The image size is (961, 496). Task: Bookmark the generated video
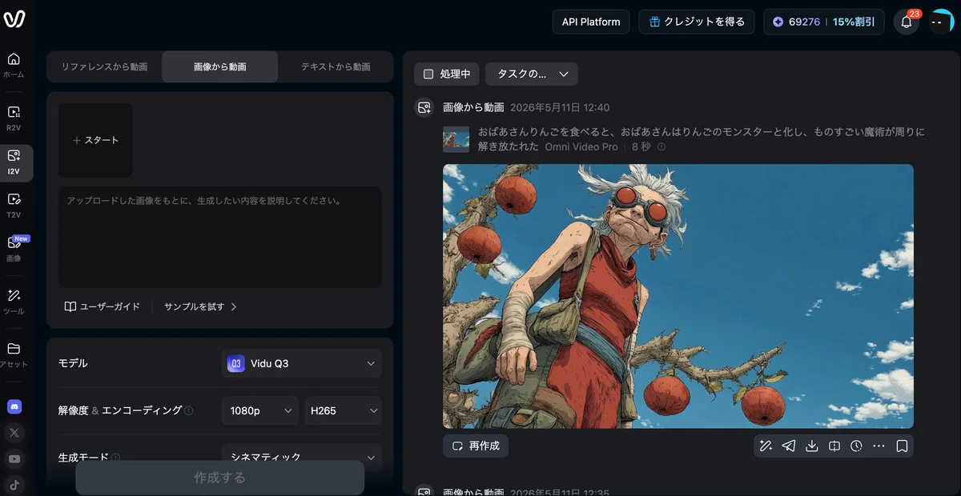point(902,446)
